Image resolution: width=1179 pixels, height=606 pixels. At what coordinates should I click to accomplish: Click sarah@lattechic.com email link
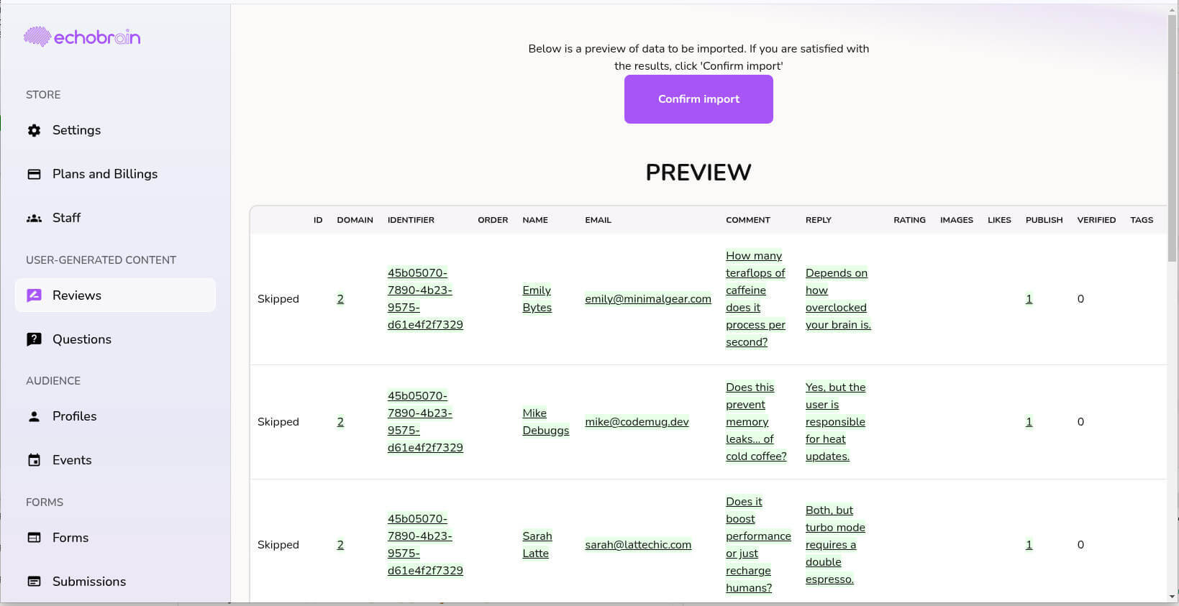point(638,545)
